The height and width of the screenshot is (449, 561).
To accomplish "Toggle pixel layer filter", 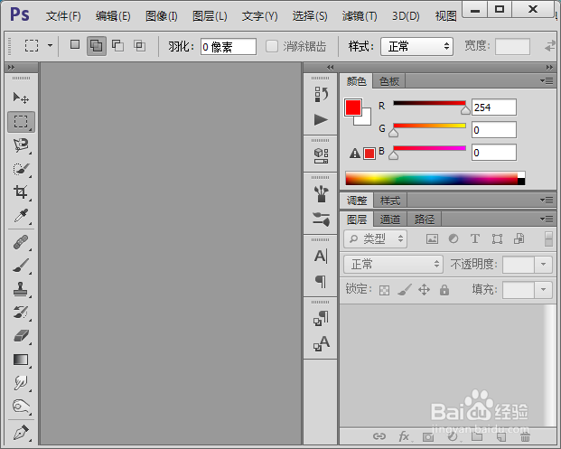I will (432, 239).
